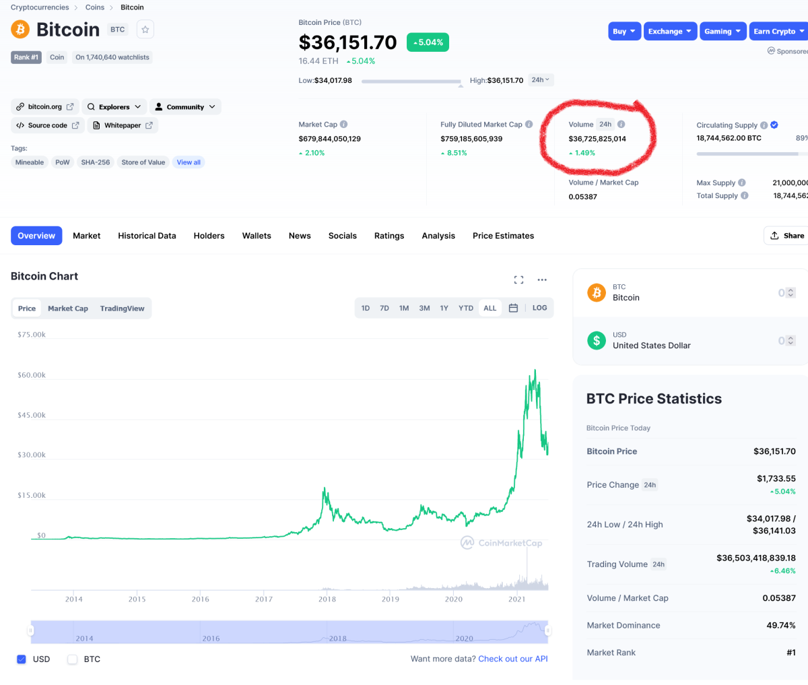The height and width of the screenshot is (685, 808).
Task: Open the bitcoin.org website link
Action: pos(45,106)
